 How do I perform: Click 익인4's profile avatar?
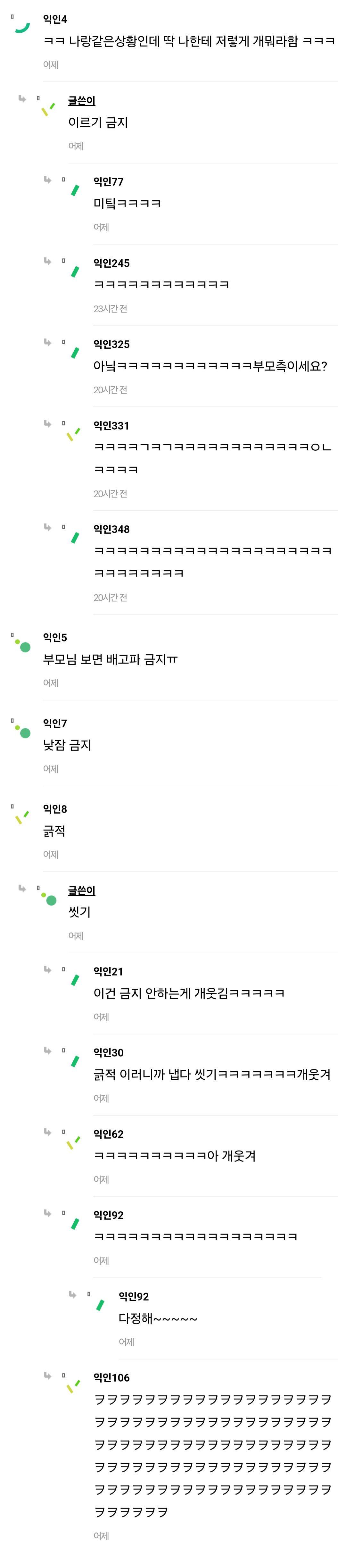23,27
